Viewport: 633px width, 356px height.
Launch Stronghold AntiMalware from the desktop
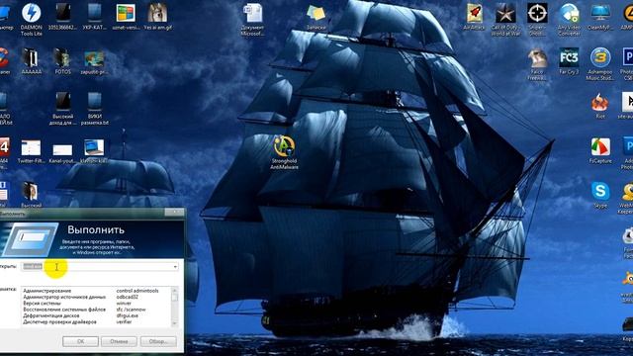pyautogui.click(x=284, y=152)
